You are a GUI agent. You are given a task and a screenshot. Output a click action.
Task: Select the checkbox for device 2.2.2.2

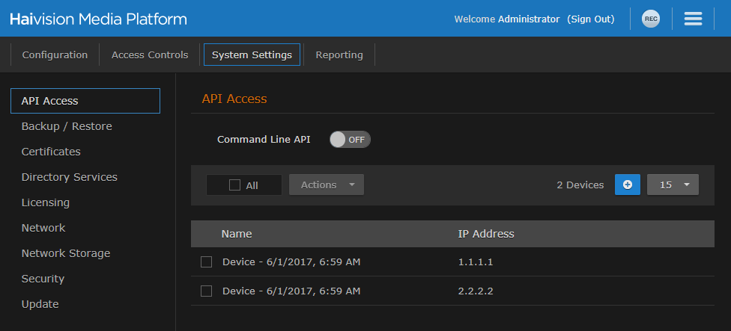[x=207, y=291]
